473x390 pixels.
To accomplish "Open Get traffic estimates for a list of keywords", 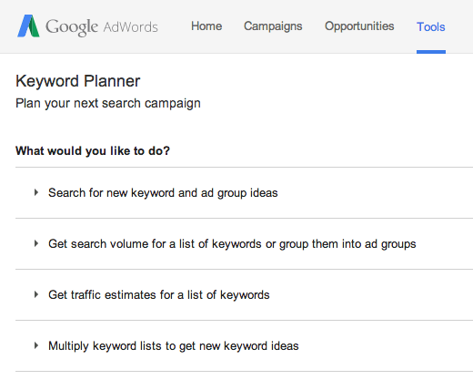I will pyautogui.click(x=159, y=295).
